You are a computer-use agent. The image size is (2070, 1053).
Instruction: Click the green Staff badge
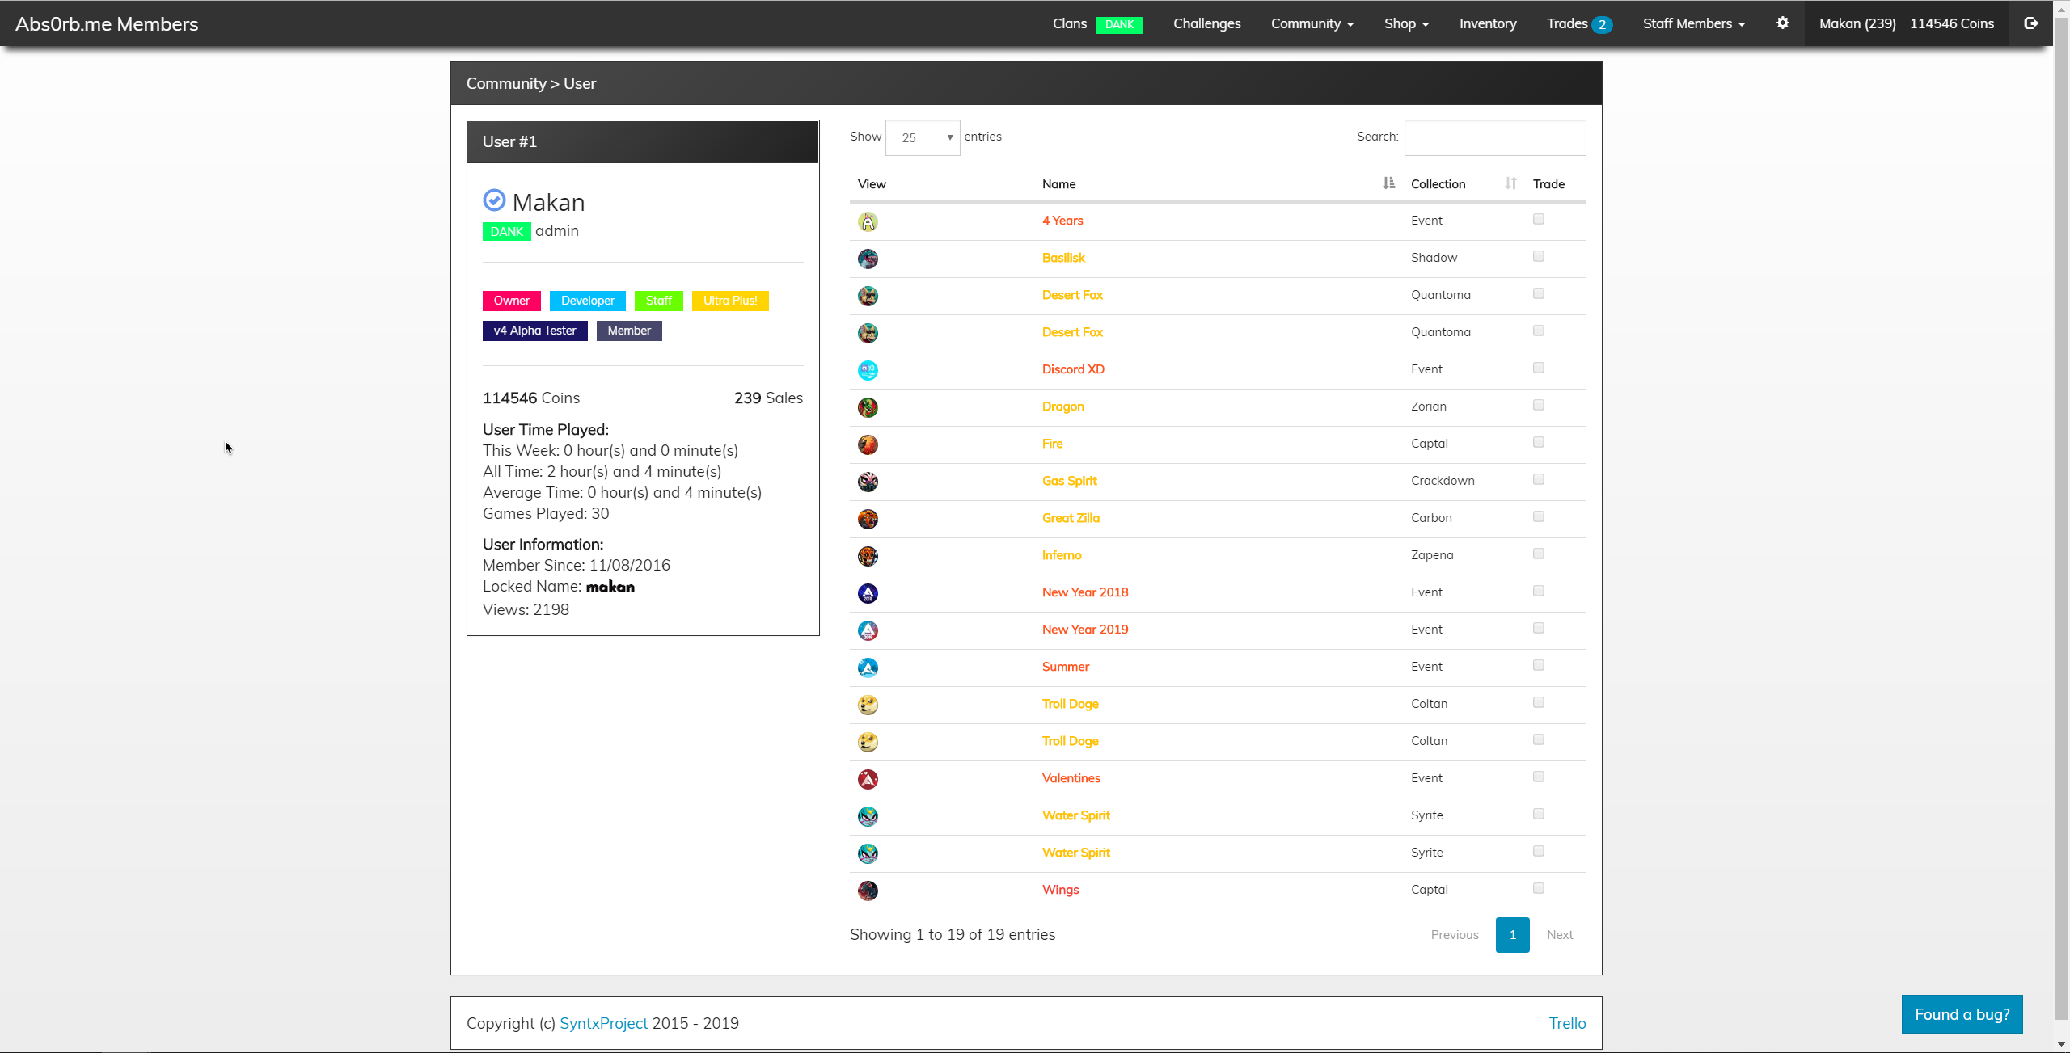658,301
